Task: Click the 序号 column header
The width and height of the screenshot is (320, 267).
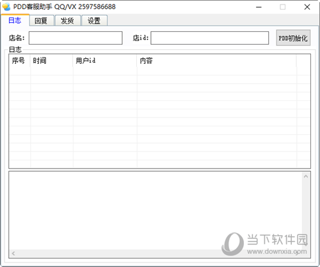Action: 20,61
